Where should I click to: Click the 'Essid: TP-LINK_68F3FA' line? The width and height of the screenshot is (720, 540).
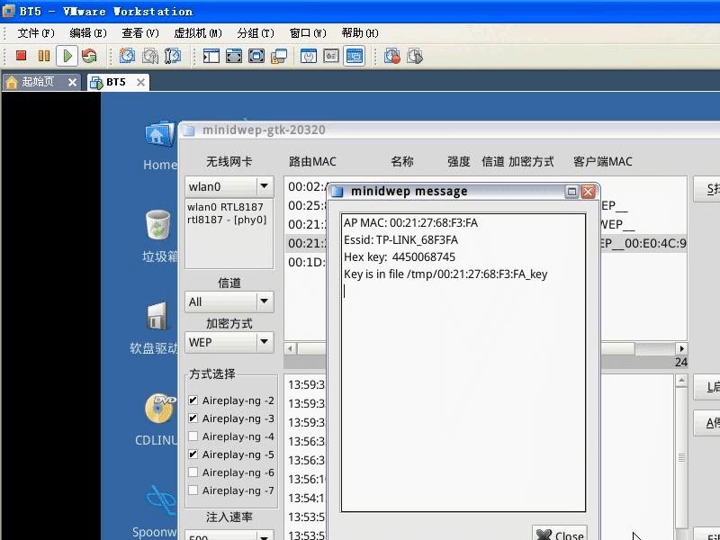click(400, 240)
